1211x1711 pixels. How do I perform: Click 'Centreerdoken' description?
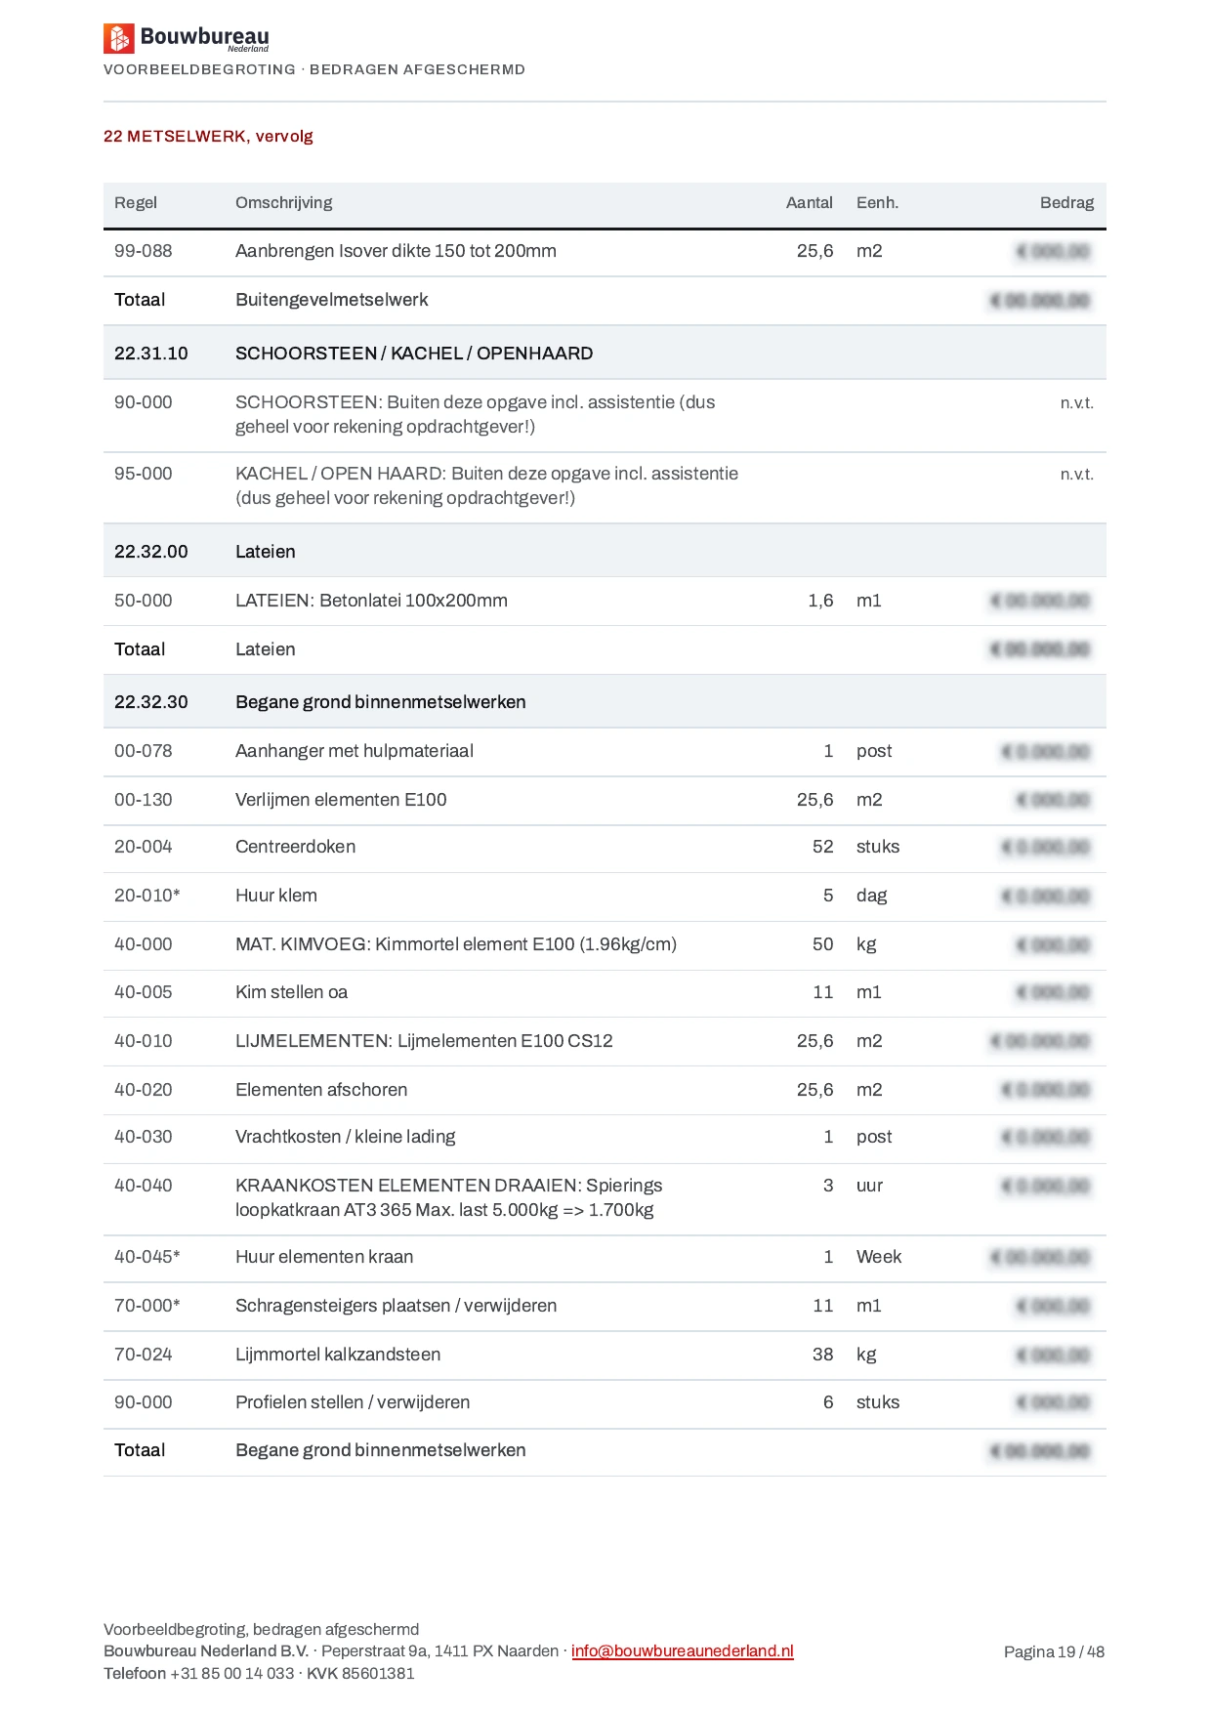coord(295,847)
